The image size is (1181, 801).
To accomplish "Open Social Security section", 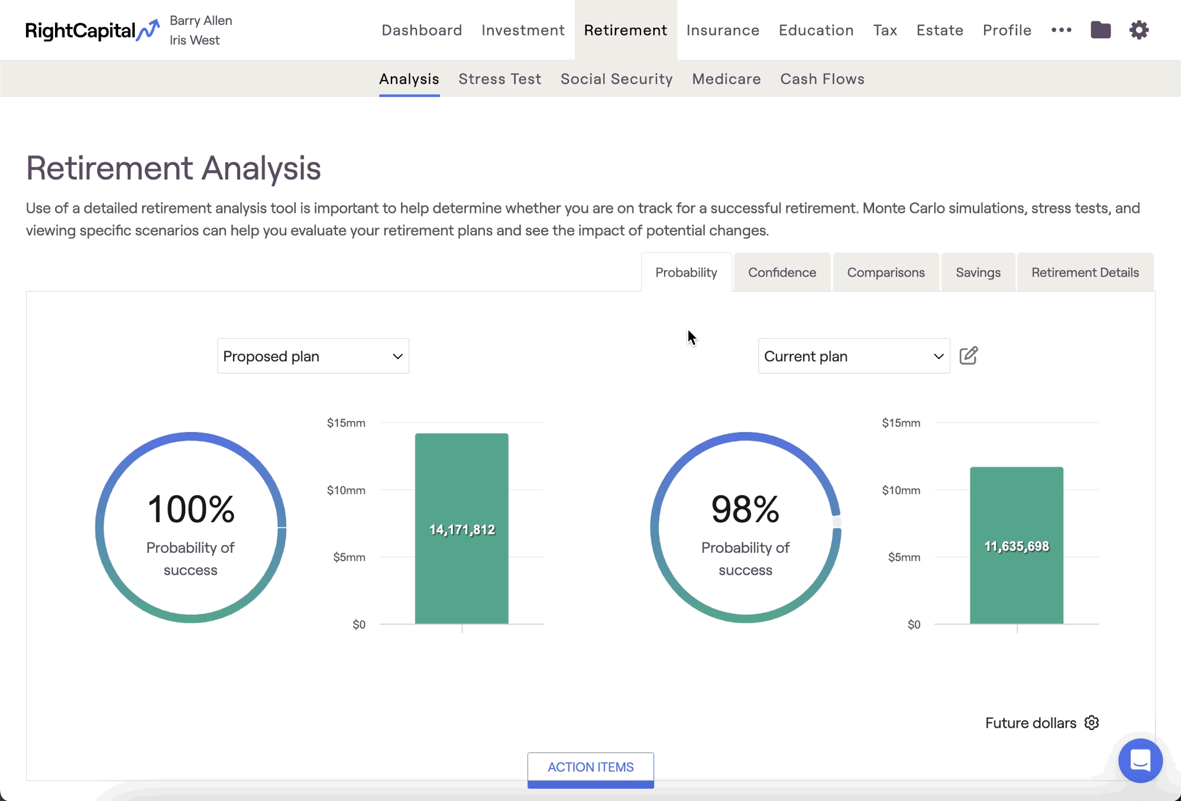I will pyautogui.click(x=616, y=79).
